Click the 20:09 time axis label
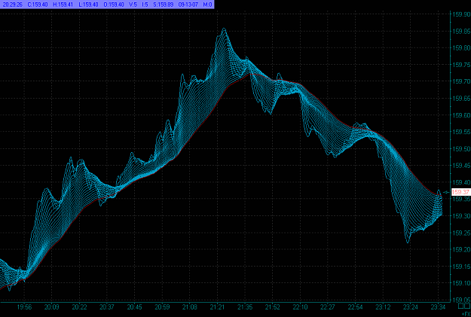Image resolution: width=471 pixels, height=317 pixels. pos(52,307)
